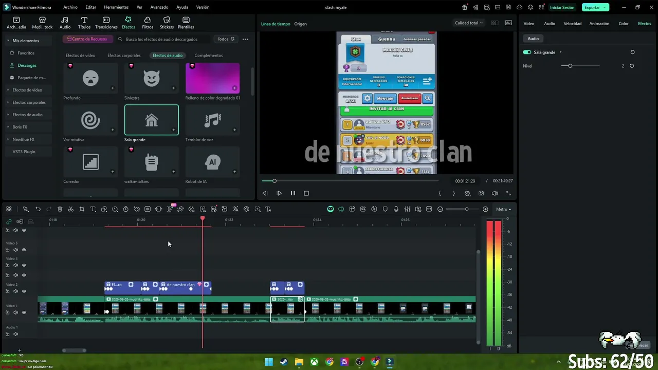
Task: Open the Títulos tool tab
Action: 84,23
